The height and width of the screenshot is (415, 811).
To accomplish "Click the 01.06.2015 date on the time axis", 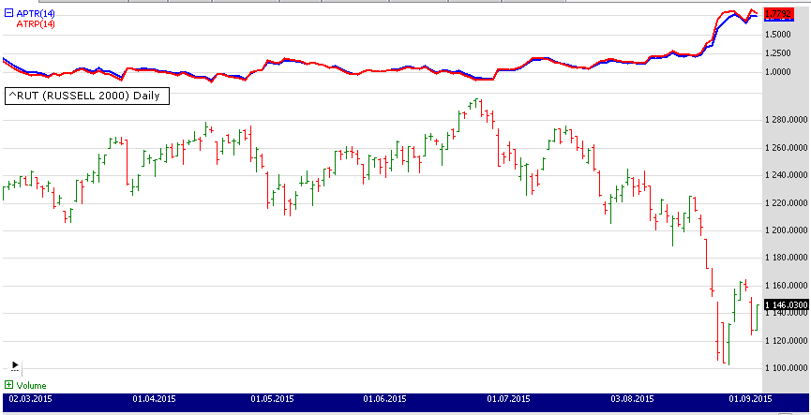I will pyautogui.click(x=385, y=399).
